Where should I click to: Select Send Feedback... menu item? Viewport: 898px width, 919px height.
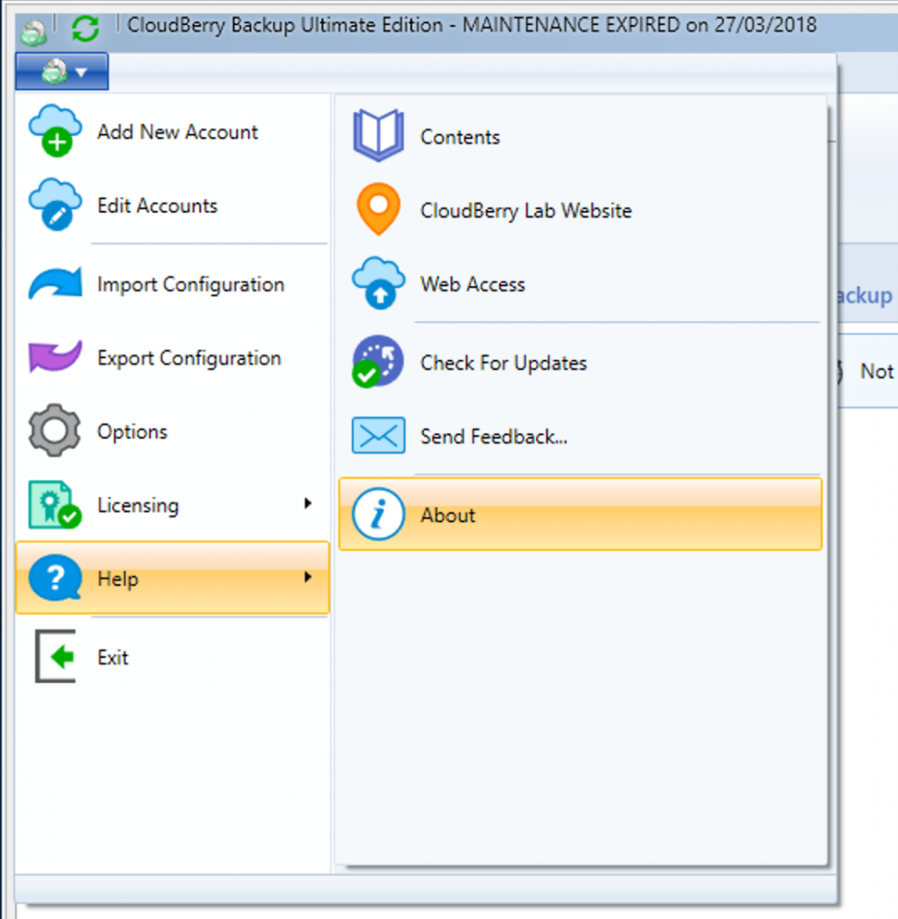pyautogui.click(x=581, y=436)
